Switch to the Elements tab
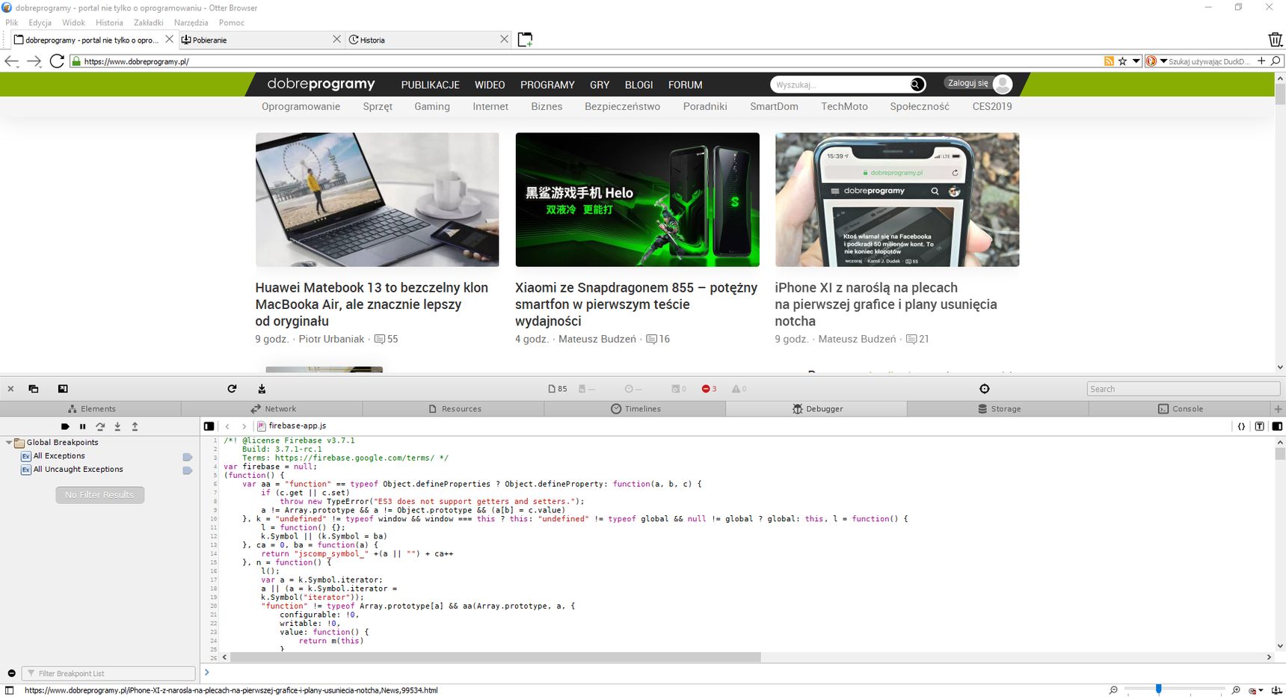 coord(91,409)
